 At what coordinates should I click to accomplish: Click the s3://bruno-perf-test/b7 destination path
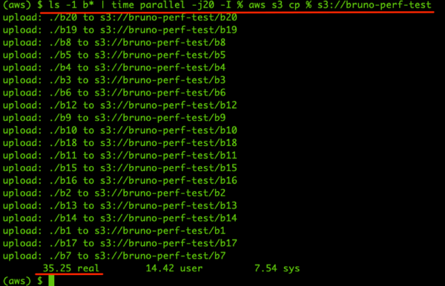(160, 256)
